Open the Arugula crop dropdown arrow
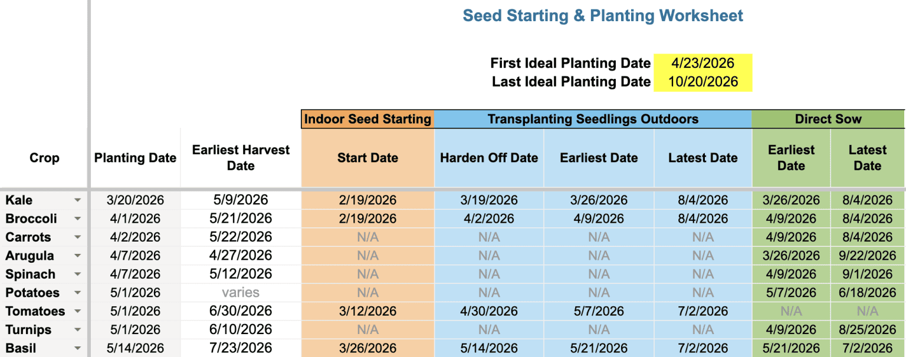Screen dimensions: 906x357 (x=77, y=256)
